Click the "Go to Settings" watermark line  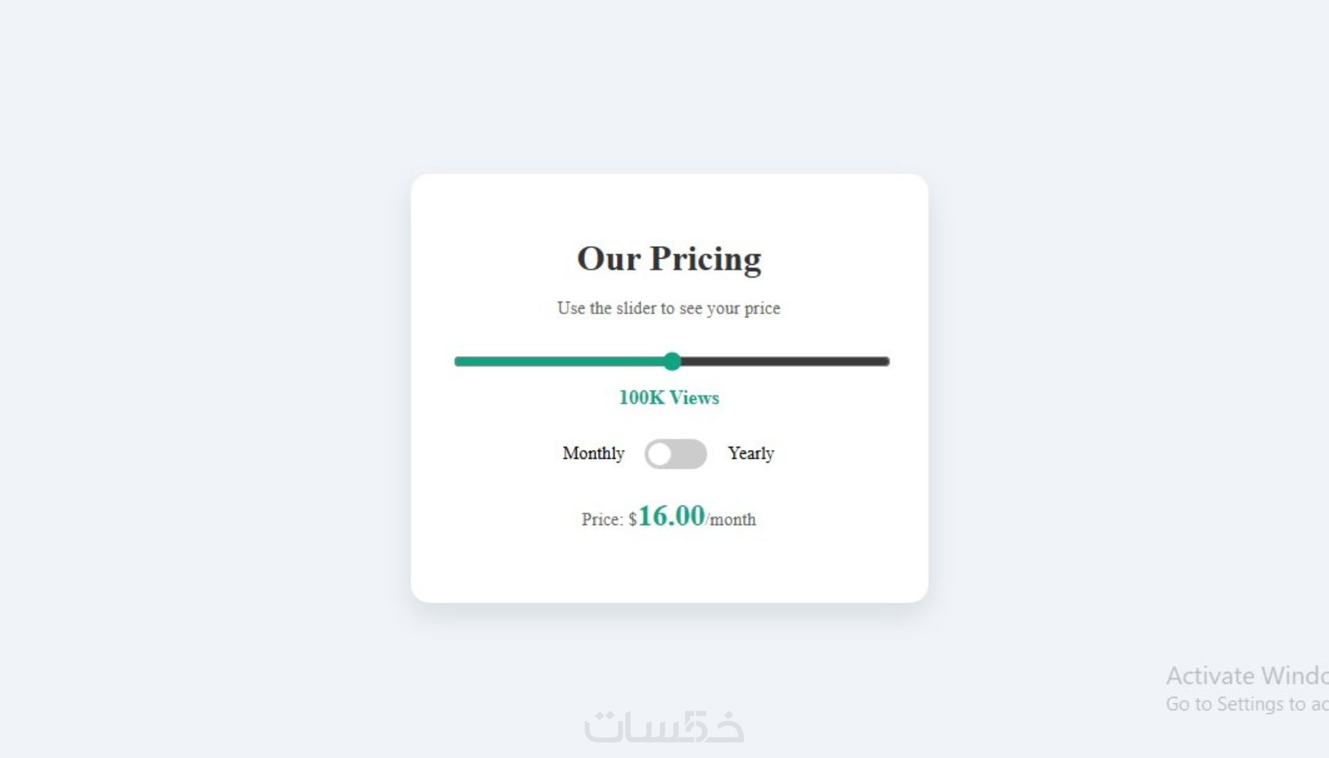(x=1245, y=704)
